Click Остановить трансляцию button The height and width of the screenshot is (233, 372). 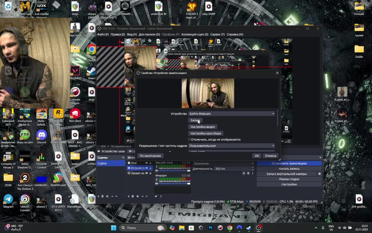[x=289, y=163]
